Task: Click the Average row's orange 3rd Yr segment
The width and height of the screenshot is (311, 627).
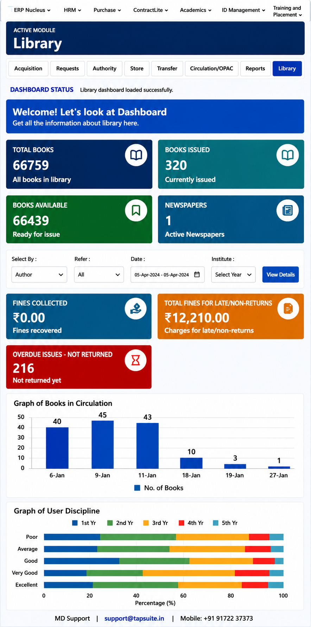Action: click(207, 549)
